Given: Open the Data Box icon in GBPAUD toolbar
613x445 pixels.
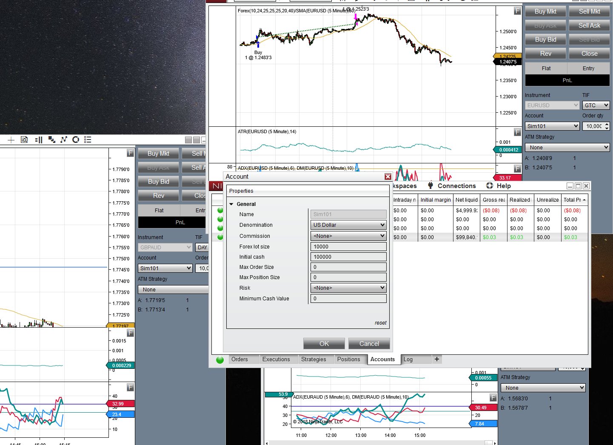Looking at the screenshot, I should coord(24,140).
